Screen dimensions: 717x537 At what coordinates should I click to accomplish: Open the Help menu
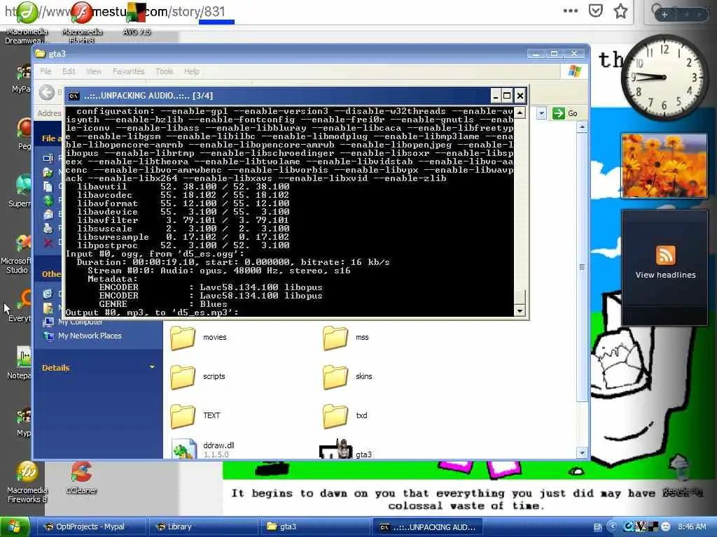tap(192, 71)
